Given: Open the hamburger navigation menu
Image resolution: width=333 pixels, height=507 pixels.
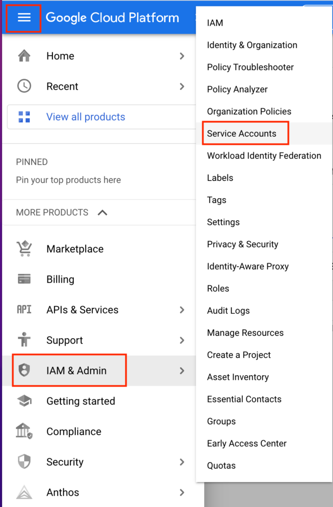Looking at the screenshot, I should pyautogui.click(x=24, y=17).
